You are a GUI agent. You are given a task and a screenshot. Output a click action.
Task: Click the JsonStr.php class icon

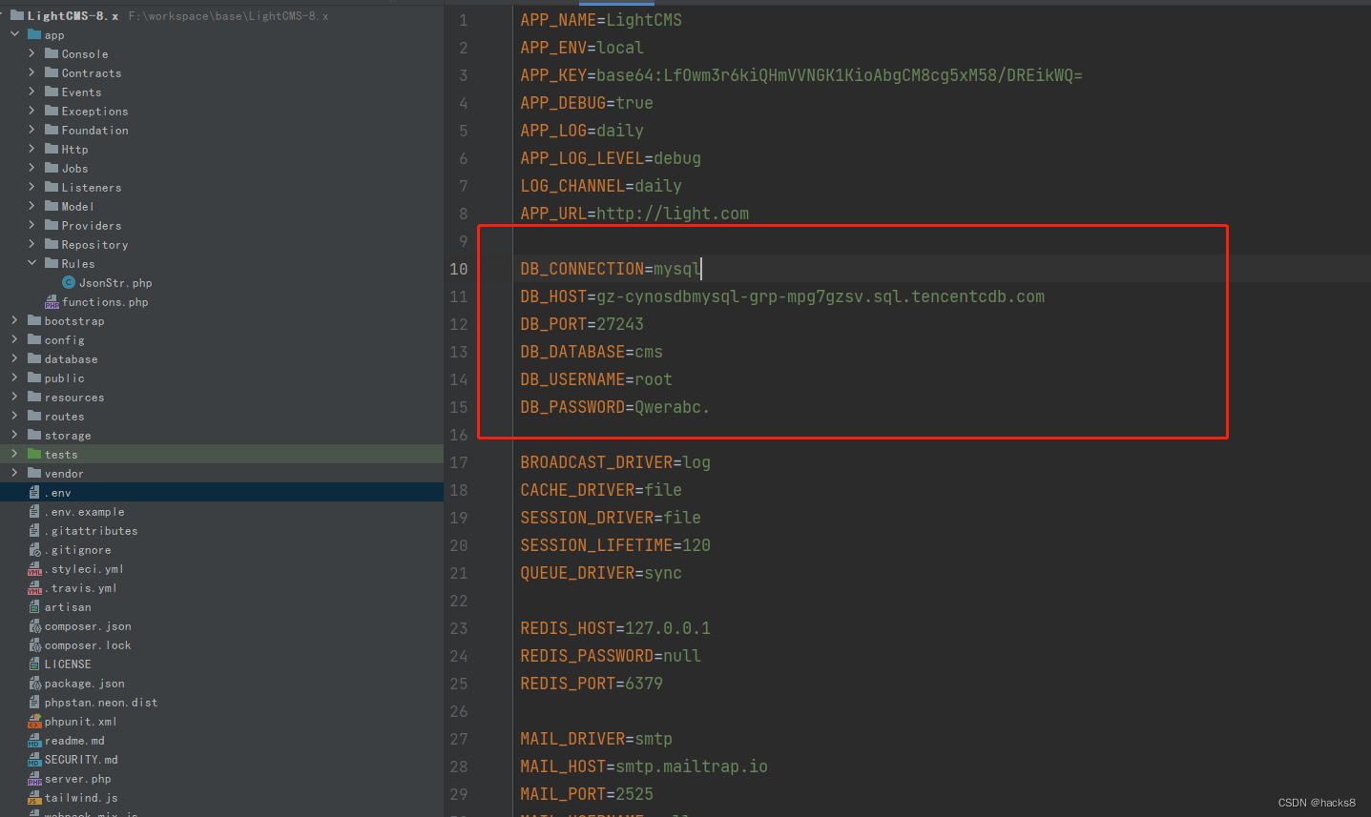coord(69,282)
